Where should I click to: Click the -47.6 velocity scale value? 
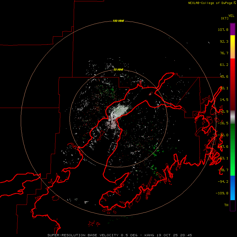(x=223, y=147)
